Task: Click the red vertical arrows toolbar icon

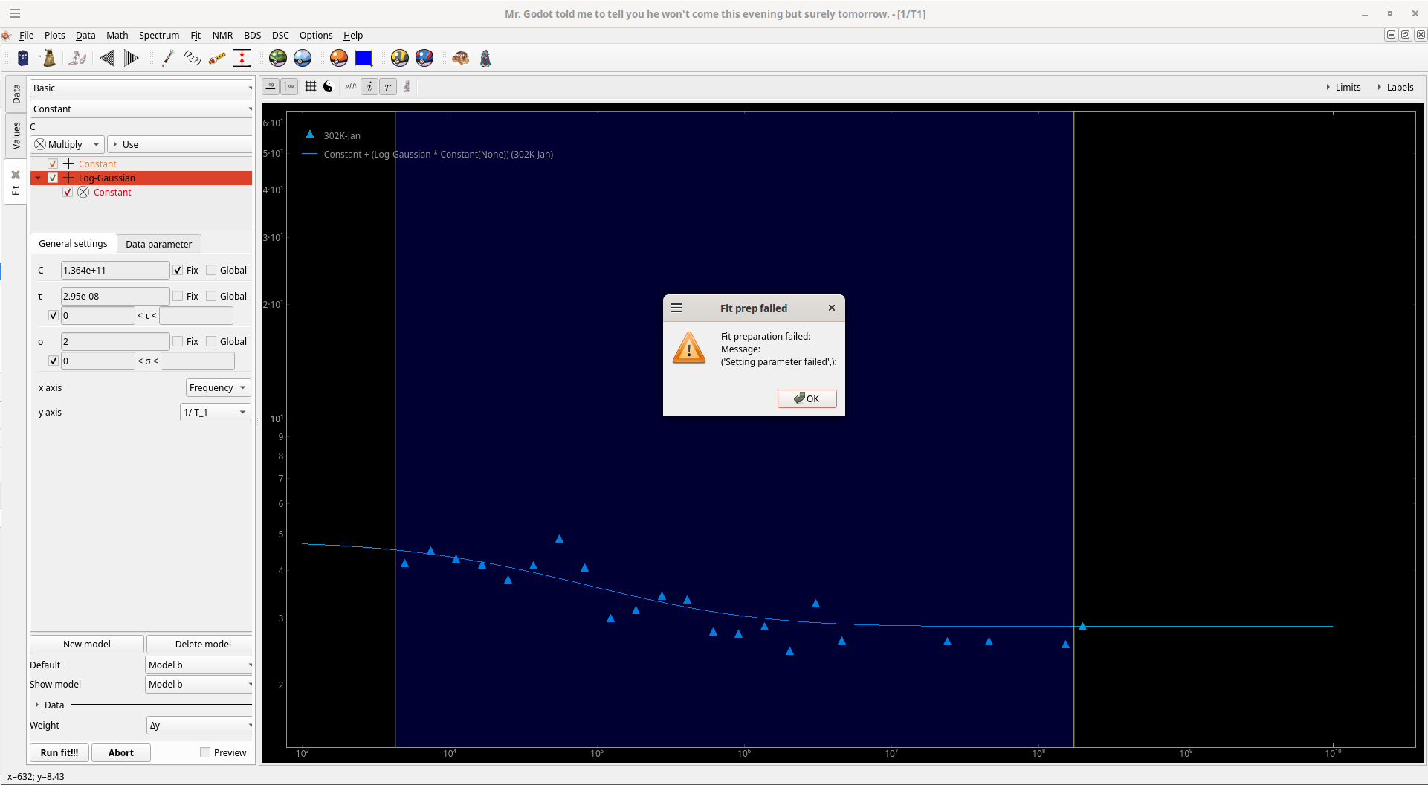Action: (242, 58)
